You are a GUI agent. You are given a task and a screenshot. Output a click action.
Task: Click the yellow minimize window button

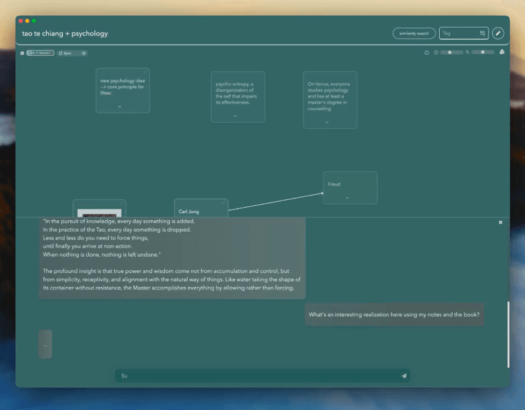click(27, 21)
